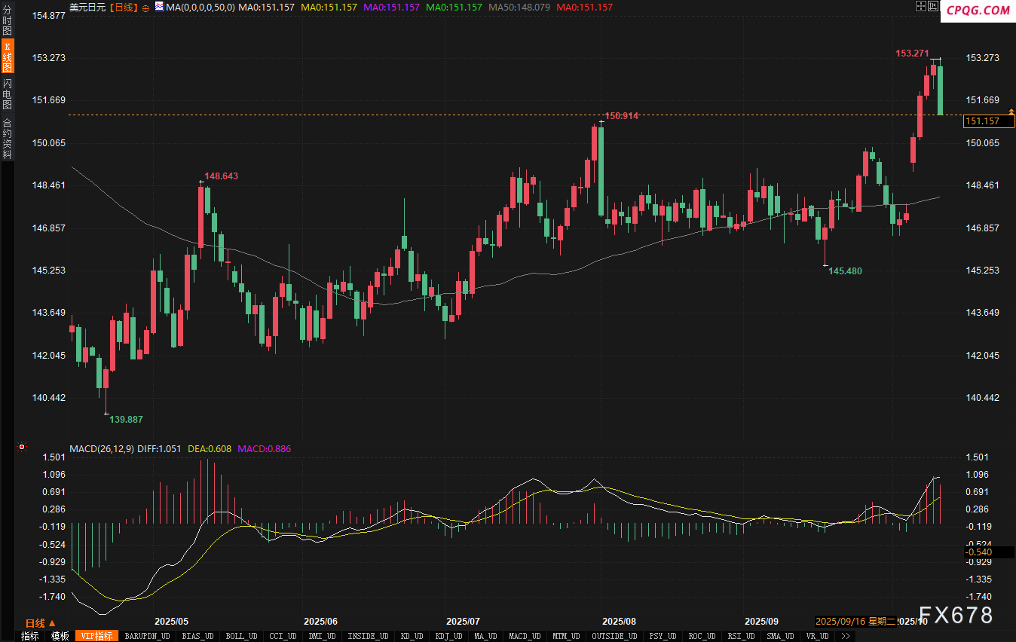The width and height of the screenshot is (1016, 642).
Task: Select the VIP指标 tab
Action: point(97,636)
